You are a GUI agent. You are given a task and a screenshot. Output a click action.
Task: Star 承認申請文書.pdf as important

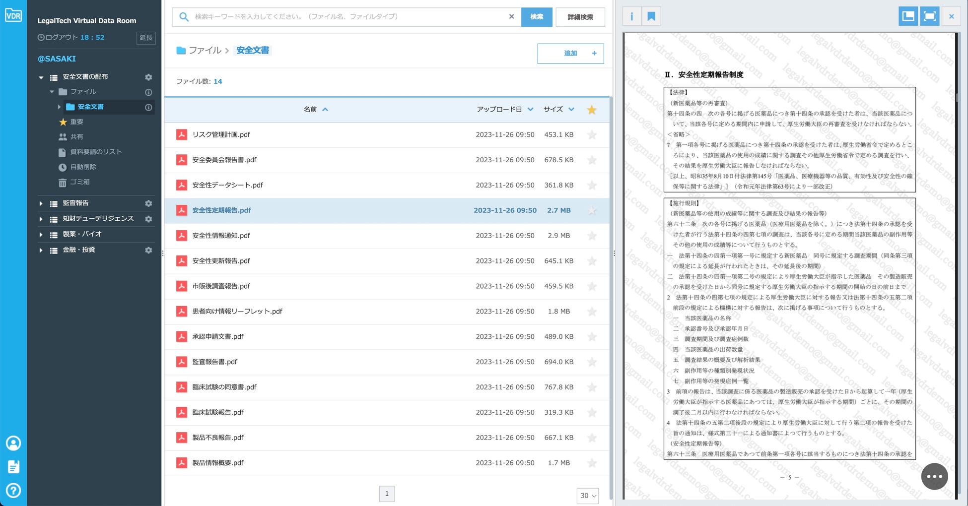pos(592,337)
